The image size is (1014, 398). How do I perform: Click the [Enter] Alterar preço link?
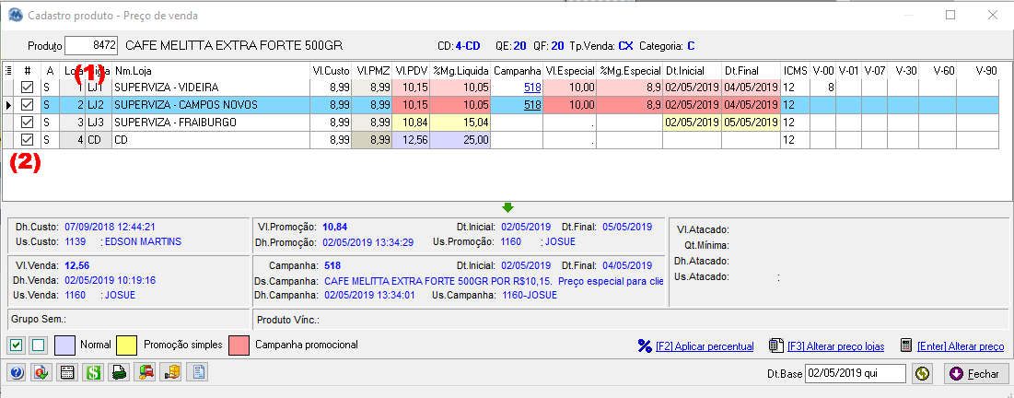pos(961,346)
